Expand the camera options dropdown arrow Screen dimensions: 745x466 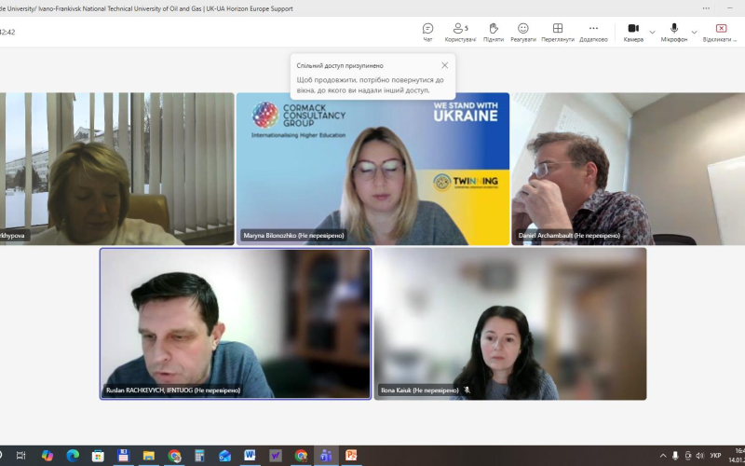pyautogui.click(x=652, y=32)
